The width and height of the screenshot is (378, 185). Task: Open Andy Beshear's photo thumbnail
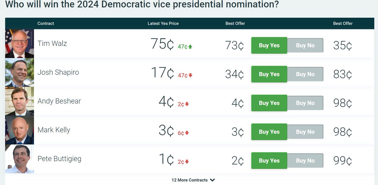pyautogui.click(x=20, y=101)
